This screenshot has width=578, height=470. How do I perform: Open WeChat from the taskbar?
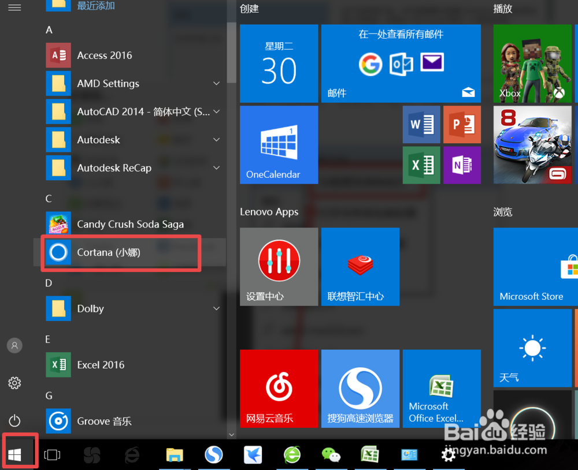pos(331,455)
